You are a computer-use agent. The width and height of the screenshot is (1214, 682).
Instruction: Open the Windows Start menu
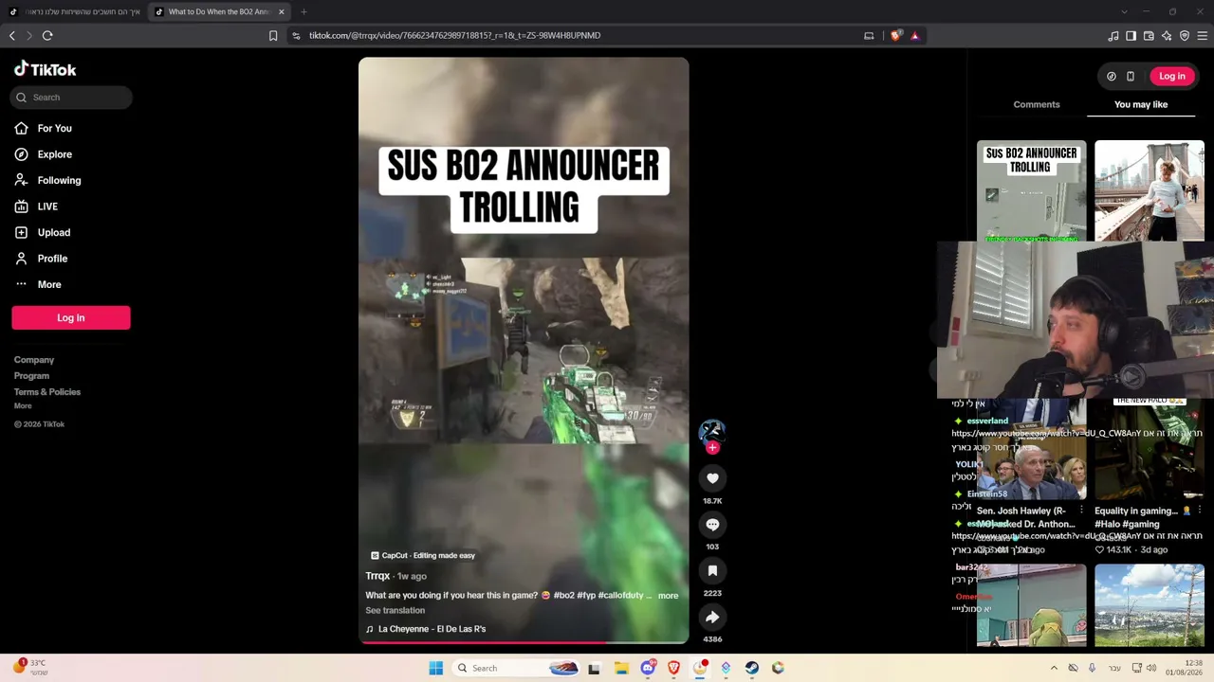[436, 669]
